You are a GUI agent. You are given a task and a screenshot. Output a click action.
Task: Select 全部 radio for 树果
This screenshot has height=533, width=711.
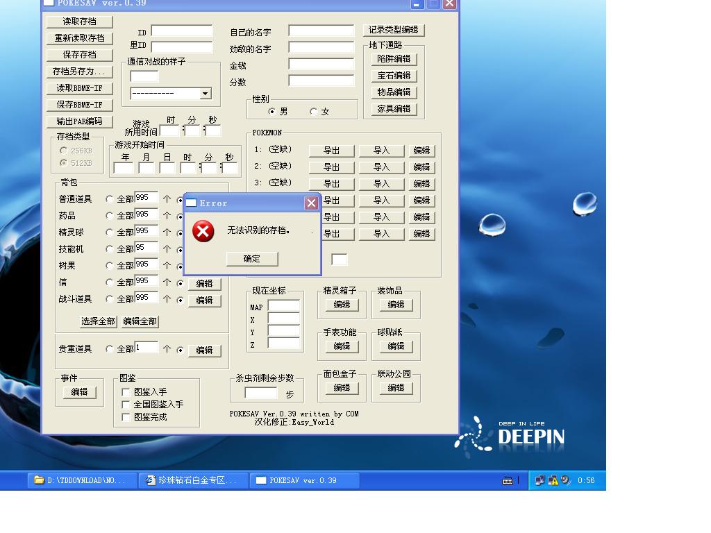point(109,266)
